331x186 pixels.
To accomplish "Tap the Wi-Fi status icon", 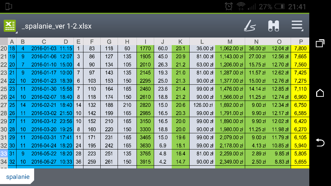I will pos(241,7).
